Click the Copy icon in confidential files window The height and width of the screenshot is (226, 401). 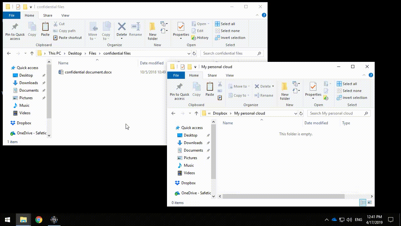[32, 30]
